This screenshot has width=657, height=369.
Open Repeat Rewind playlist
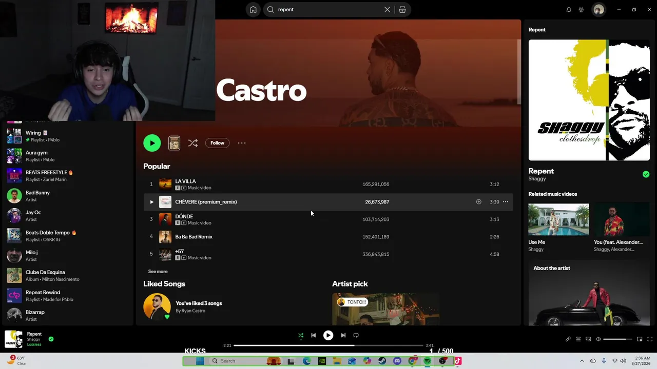[68, 296]
